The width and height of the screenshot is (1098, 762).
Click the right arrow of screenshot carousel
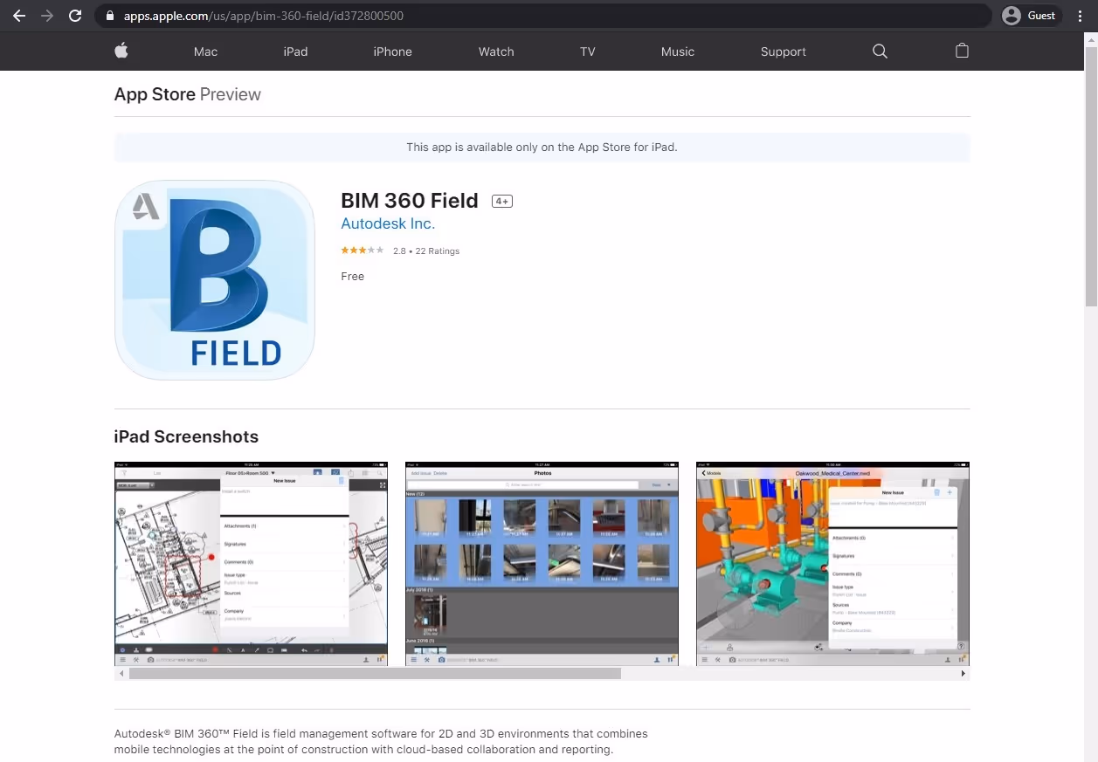pos(963,673)
